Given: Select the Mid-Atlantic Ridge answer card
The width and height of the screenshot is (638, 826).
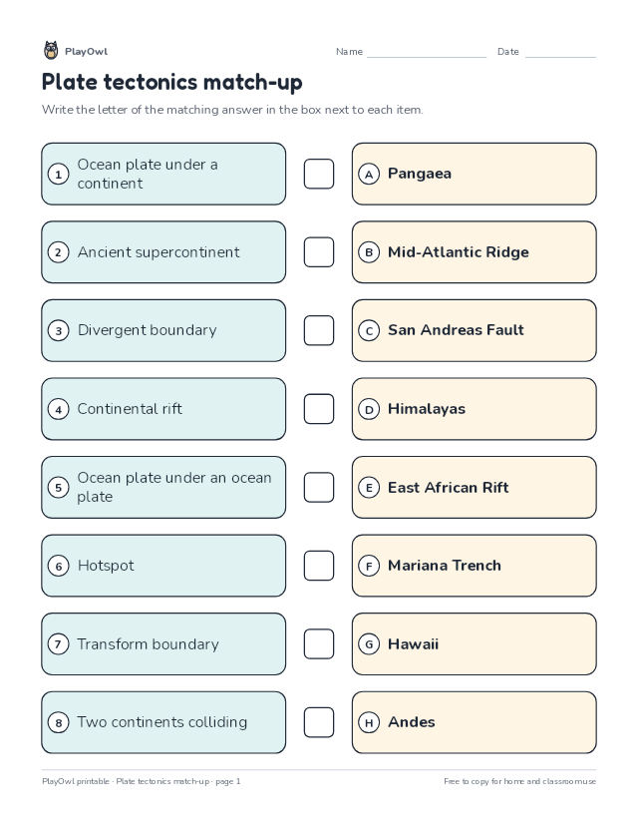Looking at the screenshot, I should tap(475, 252).
